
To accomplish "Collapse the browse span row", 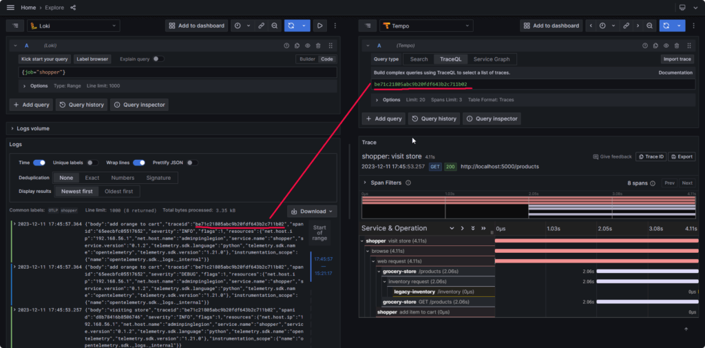I will point(368,251).
